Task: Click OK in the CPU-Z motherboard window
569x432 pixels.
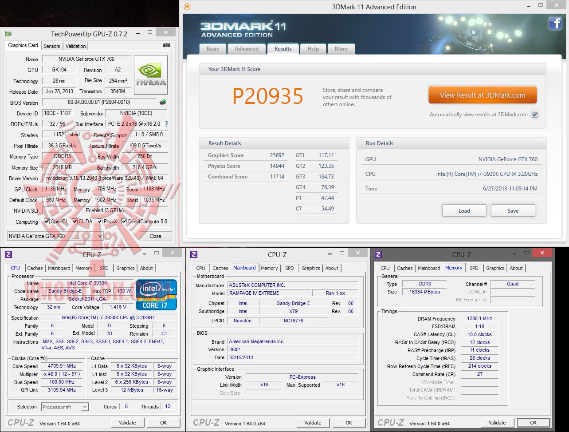Action: coord(349,423)
